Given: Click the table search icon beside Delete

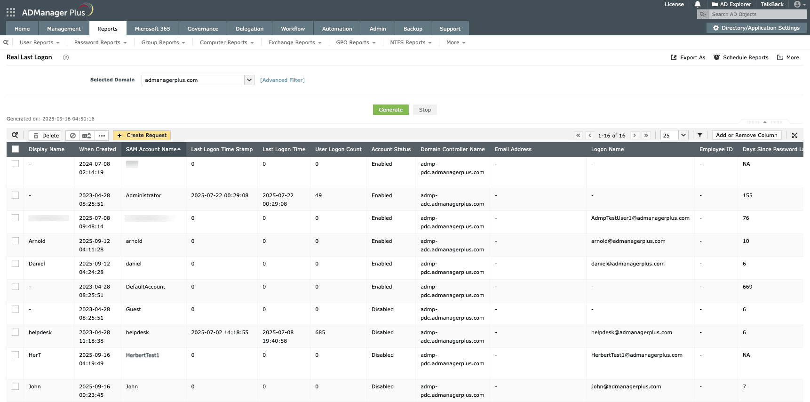Looking at the screenshot, I should tap(15, 136).
